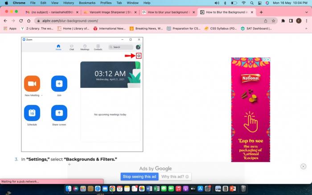The width and height of the screenshot is (312, 195).
Task: Open App Store from the Dock
Action: pos(200,188)
